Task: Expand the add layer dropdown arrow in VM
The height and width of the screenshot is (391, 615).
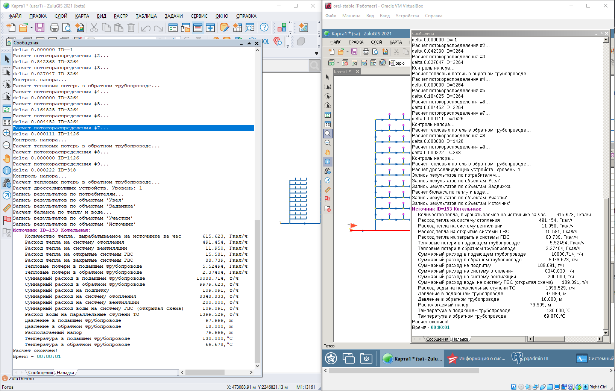Action: coord(338,63)
